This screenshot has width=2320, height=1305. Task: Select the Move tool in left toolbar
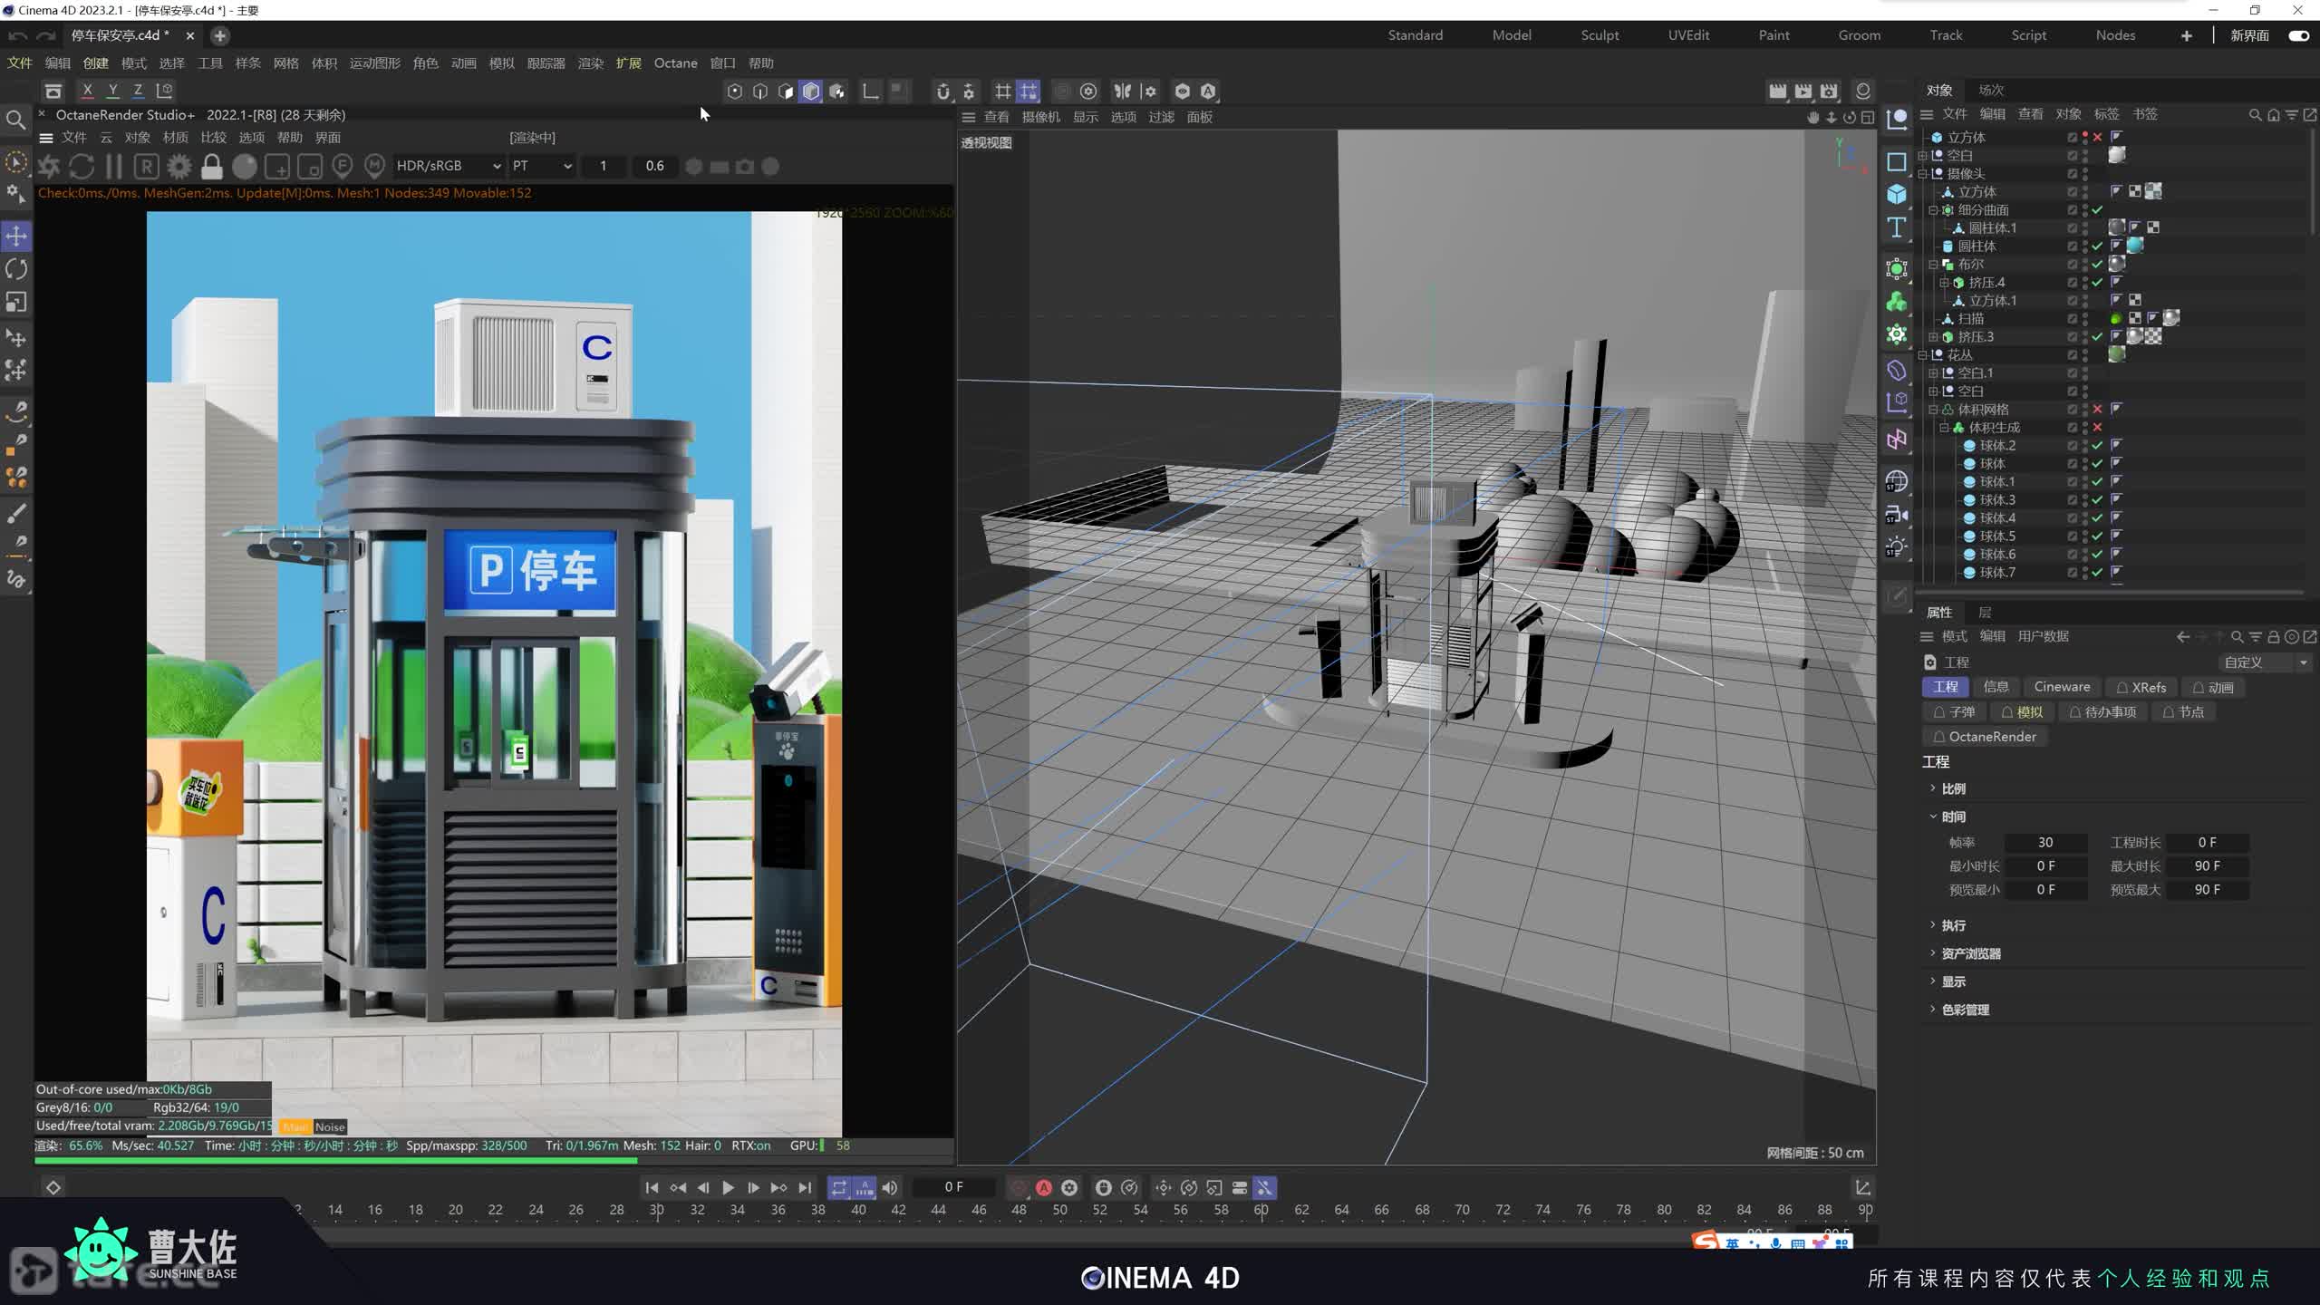coord(16,237)
